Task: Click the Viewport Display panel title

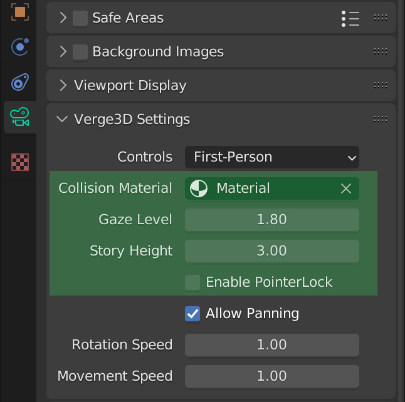Action: click(x=130, y=86)
